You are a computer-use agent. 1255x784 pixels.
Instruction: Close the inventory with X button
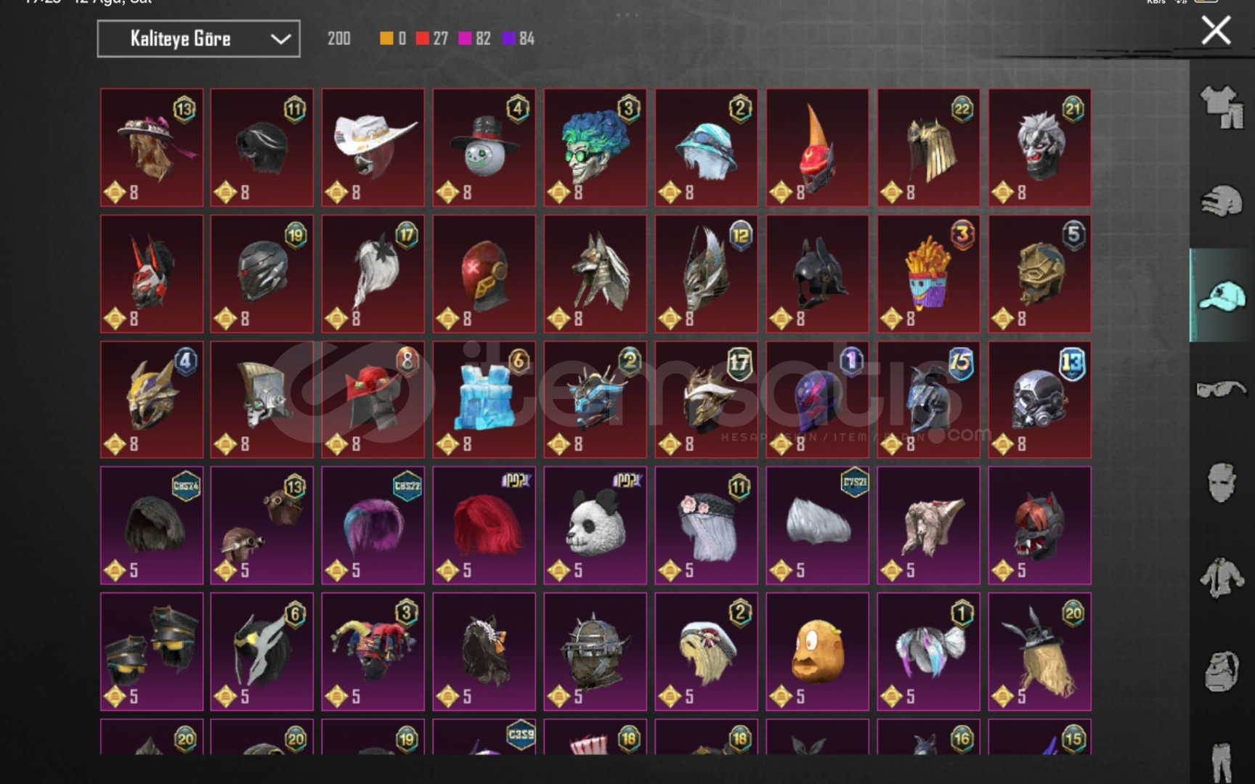[x=1215, y=30]
